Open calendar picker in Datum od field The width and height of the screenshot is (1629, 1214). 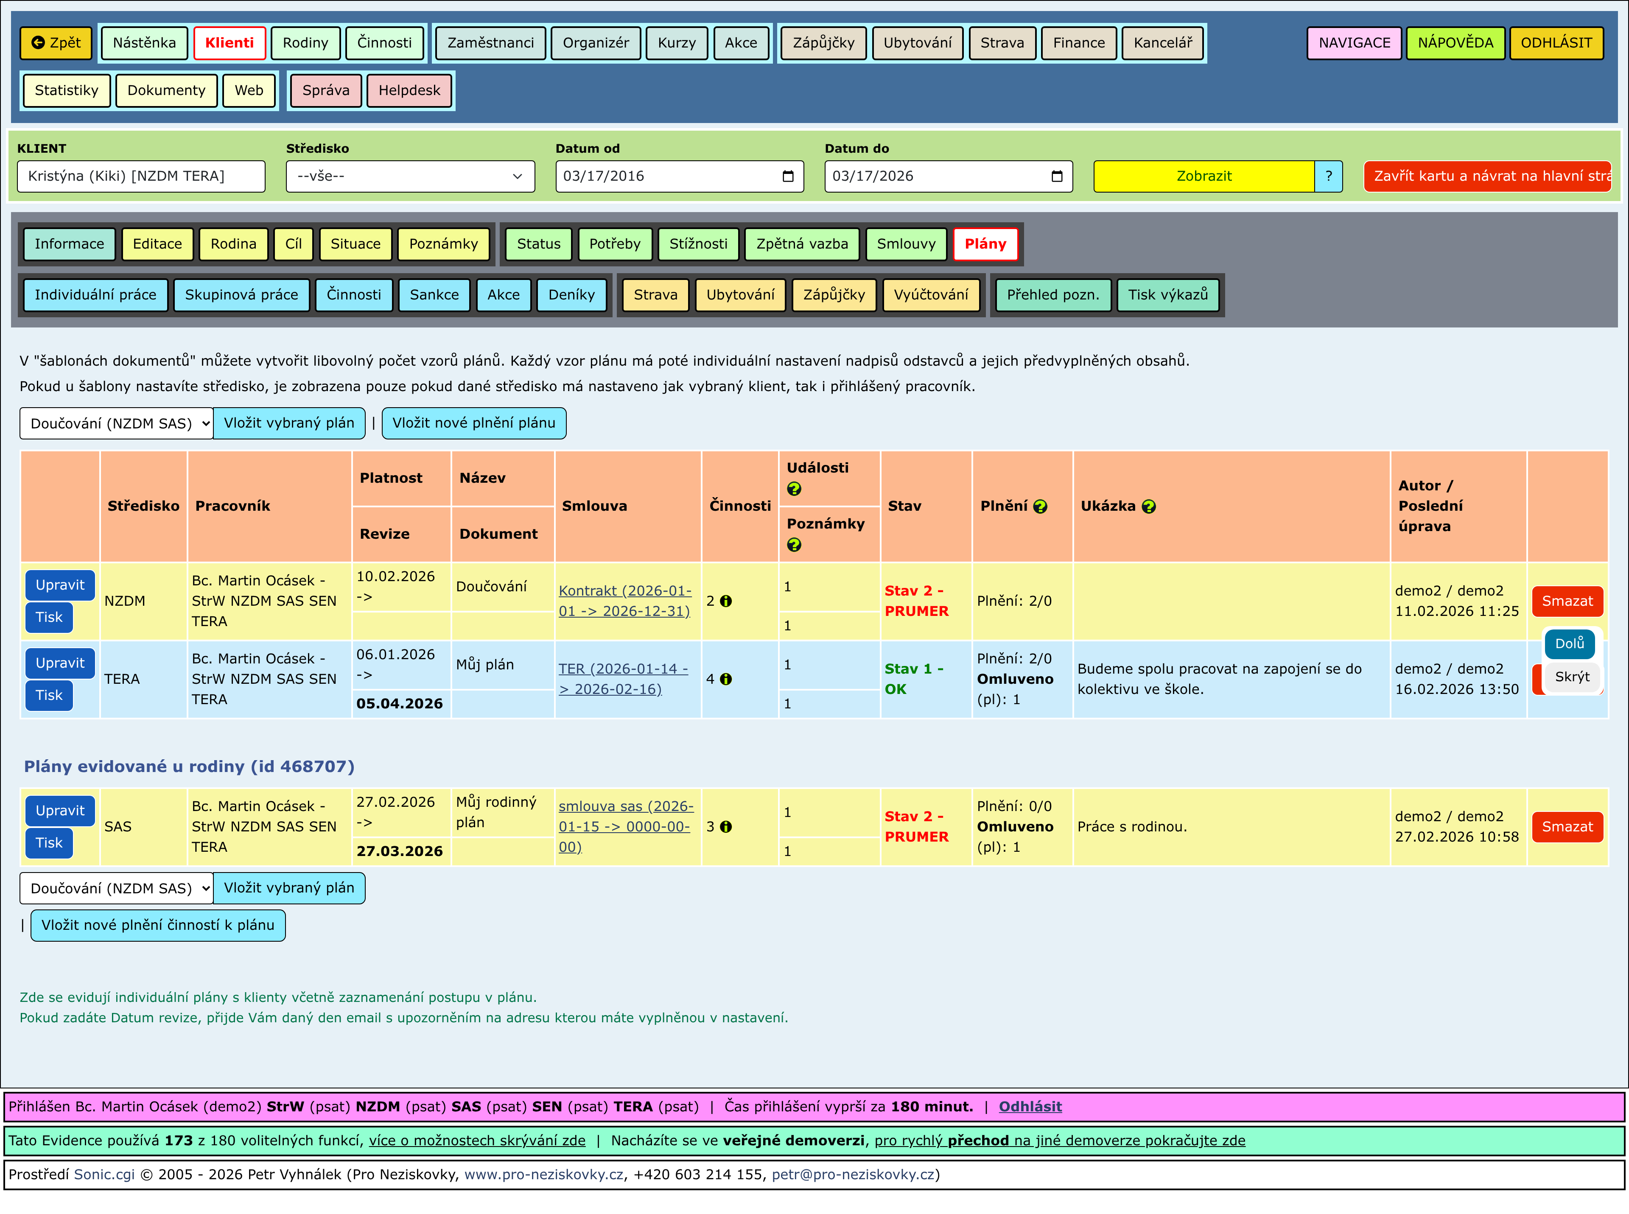coord(788,176)
